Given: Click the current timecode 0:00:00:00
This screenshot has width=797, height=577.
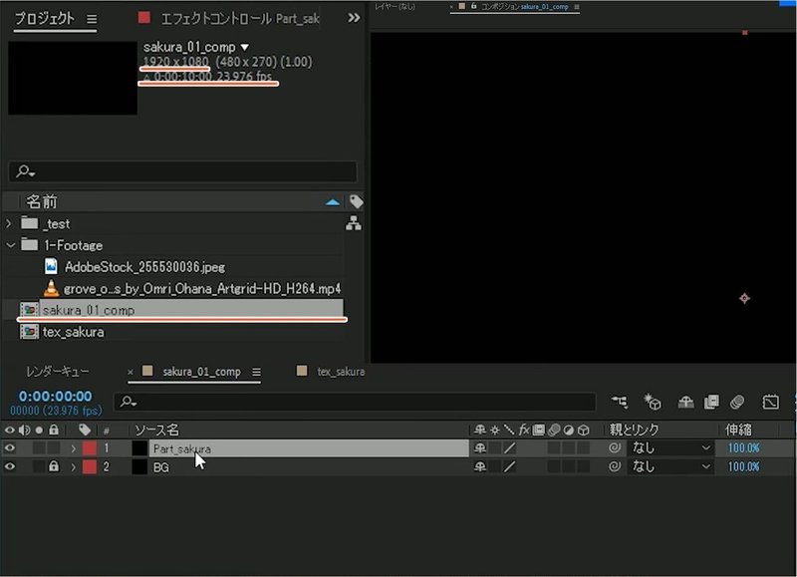Looking at the screenshot, I should pos(56,396).
